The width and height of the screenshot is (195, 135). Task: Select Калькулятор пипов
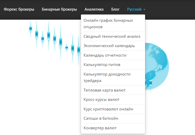point(113,65)
